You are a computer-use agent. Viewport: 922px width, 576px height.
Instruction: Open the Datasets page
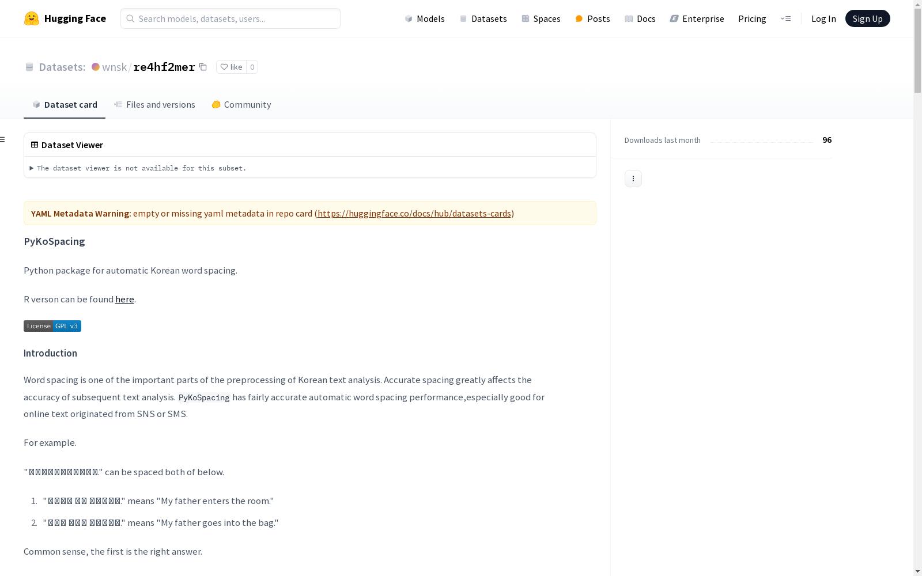tap(483, 18)
